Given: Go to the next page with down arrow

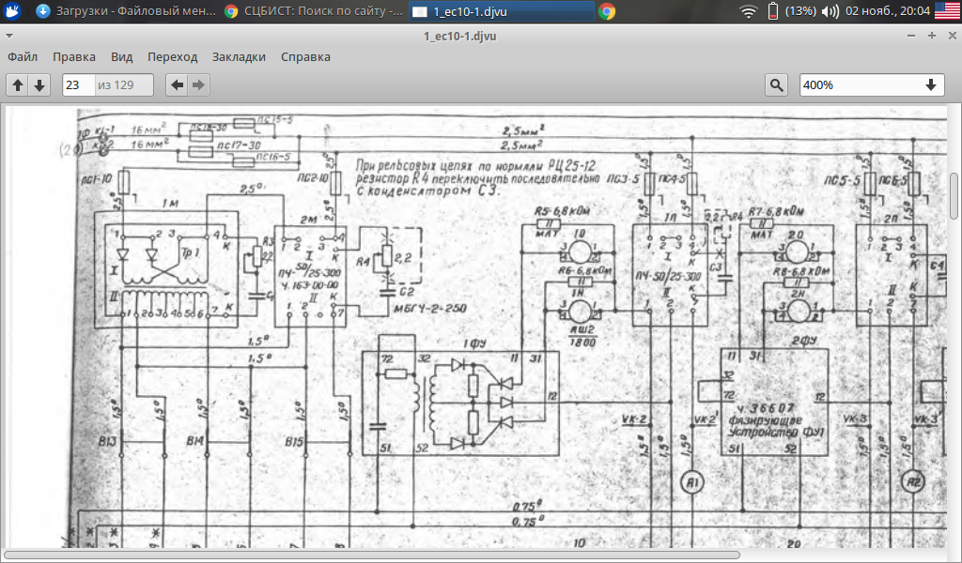Looking at the screenshot, I should point(39,85).
